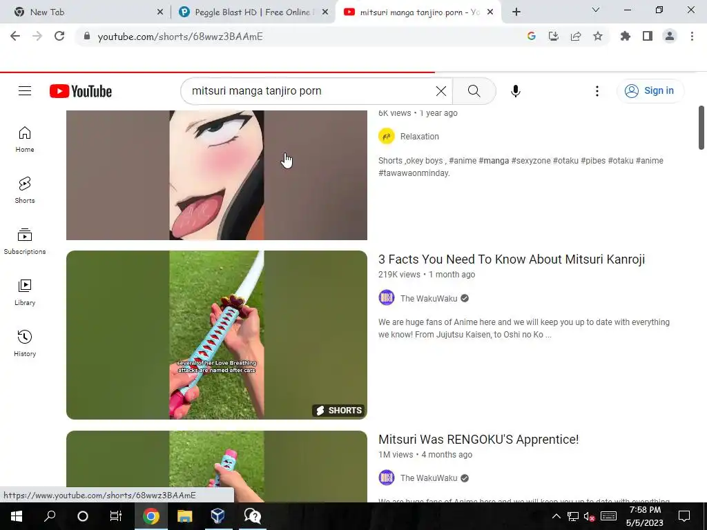Open the YouTube hamburger guide menu

pyautogui.click(x=25, y=91)
